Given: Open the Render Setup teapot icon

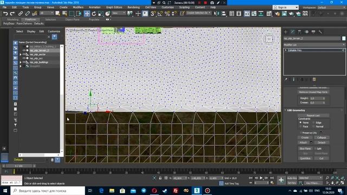Looking at the screenshot, I should click(277, 14).
